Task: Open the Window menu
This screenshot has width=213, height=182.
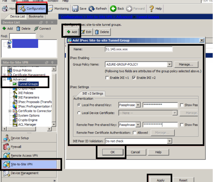Action: pyautogui.click(x=53, y=1)
